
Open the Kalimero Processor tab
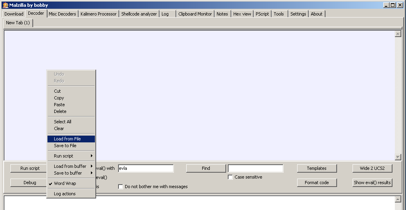point(99,14)
